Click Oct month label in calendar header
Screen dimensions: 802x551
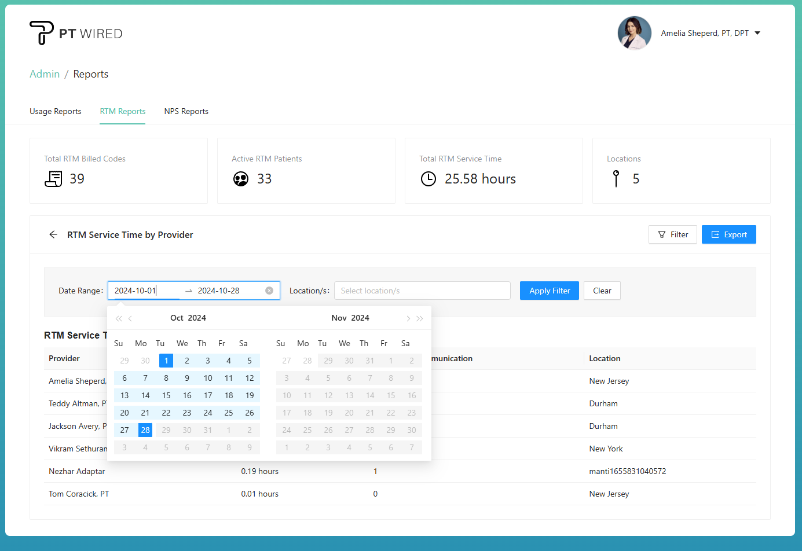click(x=177, y=318)
